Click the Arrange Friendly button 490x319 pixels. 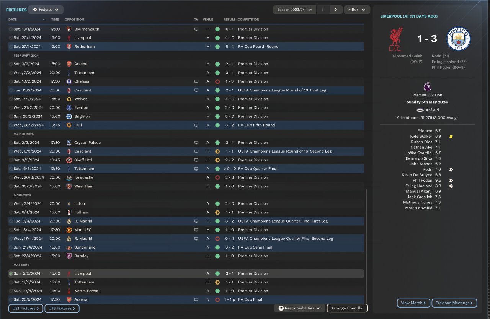[x=347, y=308]
